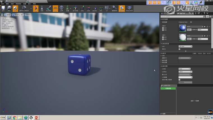
Task: Open the LOD import LOD 0 dropdown
Action: click(185, 71)
